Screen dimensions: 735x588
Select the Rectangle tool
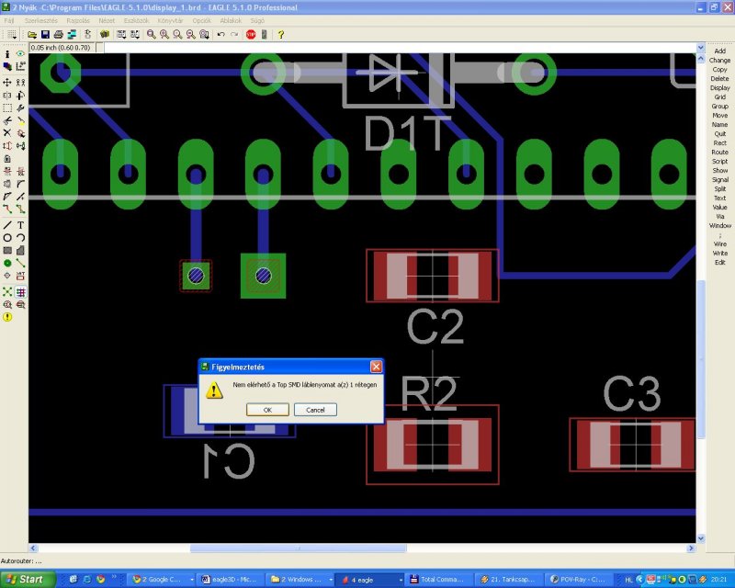pos(7,251)
